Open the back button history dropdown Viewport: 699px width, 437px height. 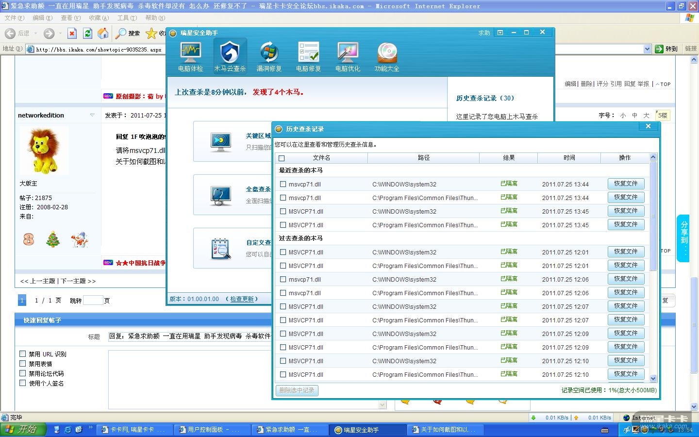point(35,34)
